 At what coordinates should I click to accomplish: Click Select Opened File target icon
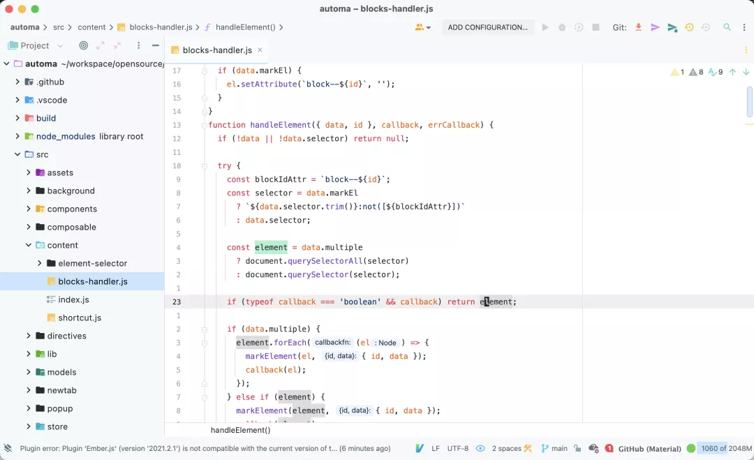[x=84, y=45]
